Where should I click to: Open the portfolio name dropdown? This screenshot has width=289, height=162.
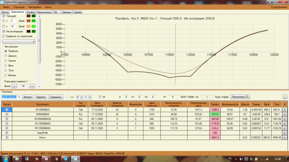click(19, 97)
